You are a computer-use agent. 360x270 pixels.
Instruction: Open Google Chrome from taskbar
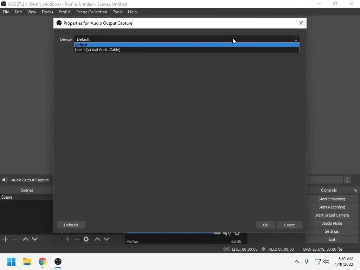click(x=42, y=262)
